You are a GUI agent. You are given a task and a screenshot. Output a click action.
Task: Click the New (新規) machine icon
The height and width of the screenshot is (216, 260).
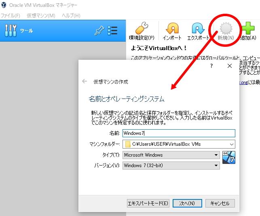(x=226, y=28)
